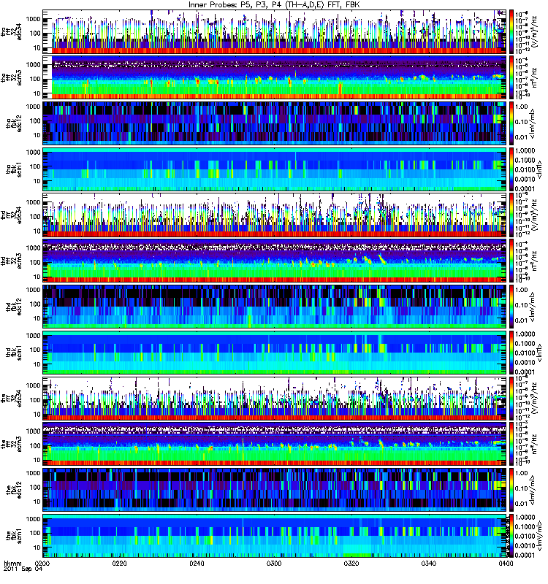Click the thd fff edc34 spectrogram panel
Viewport: 548px width, 584px height.
pos(275,215)
